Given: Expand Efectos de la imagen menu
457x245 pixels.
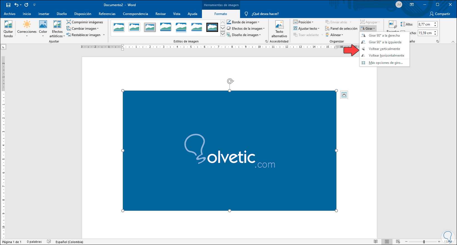Looking at the screenshot, I should pos(246,29).
